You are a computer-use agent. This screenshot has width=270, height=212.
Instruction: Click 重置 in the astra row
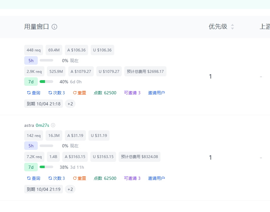click(80, 178)
